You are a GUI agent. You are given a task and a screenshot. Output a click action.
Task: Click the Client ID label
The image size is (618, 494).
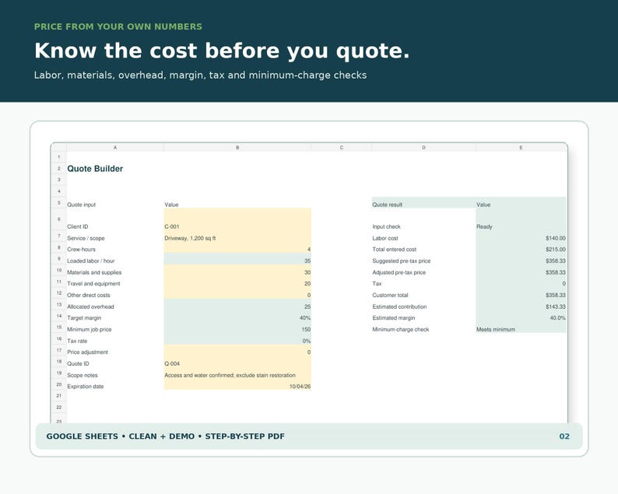click(78, 226)
